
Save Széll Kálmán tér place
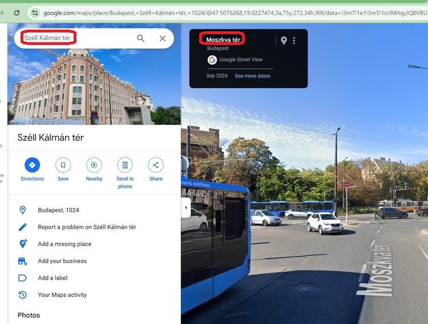click(63, 165)
